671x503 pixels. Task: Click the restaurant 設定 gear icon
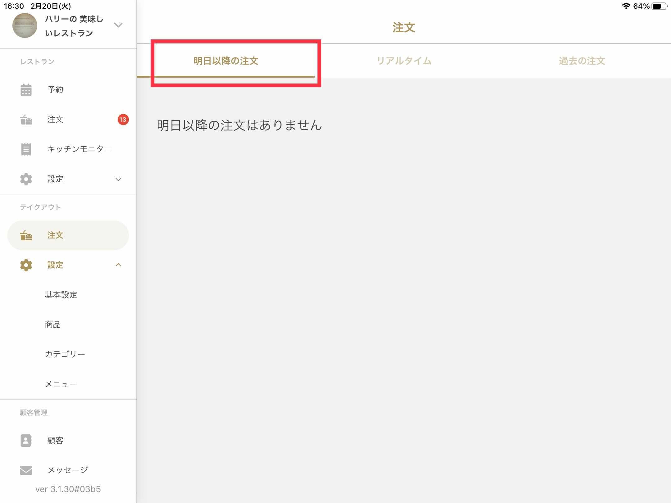point(26,179)
